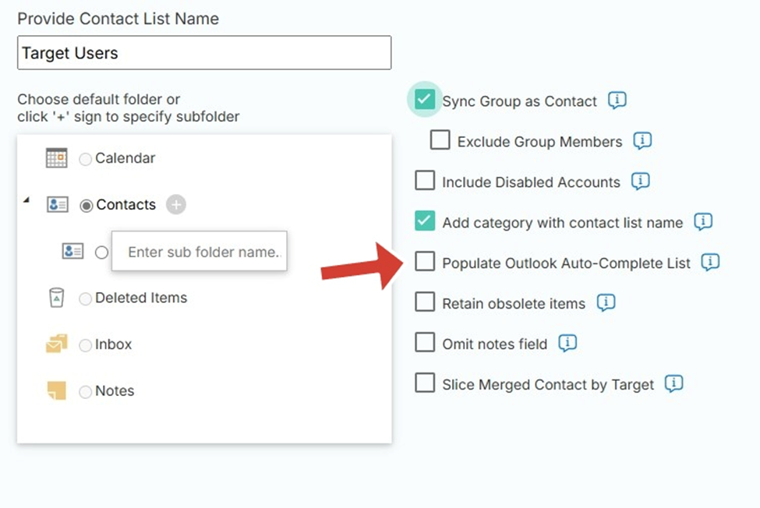Image resolution: width=760 pixels, height=508 pixels.
Task: Choose the Notes radio button
Action: click(85, 391)
